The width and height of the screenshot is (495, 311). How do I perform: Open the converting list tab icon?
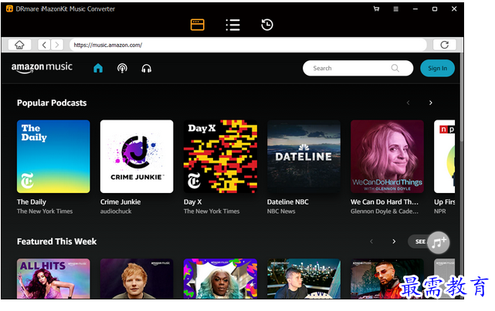tap(233, 25)
